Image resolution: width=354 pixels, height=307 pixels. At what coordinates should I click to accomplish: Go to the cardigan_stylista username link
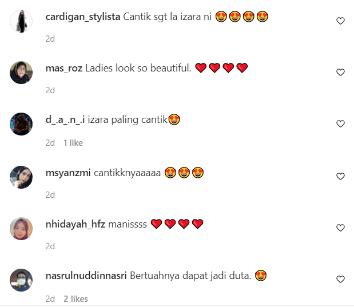coord(83,17)
